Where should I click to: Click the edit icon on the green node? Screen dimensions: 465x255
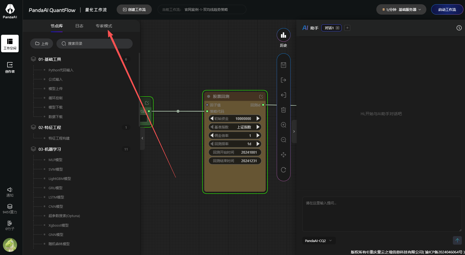click(147, 103)
